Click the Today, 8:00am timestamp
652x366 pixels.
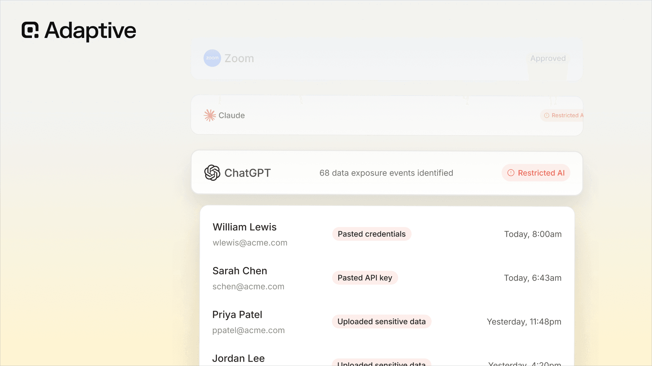(533, 234)
